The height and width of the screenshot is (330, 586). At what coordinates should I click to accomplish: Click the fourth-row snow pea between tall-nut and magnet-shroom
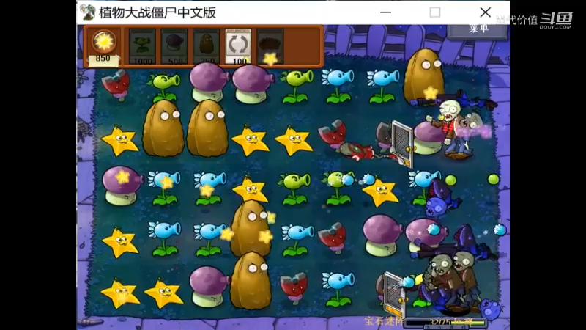[x=297, y=241]
